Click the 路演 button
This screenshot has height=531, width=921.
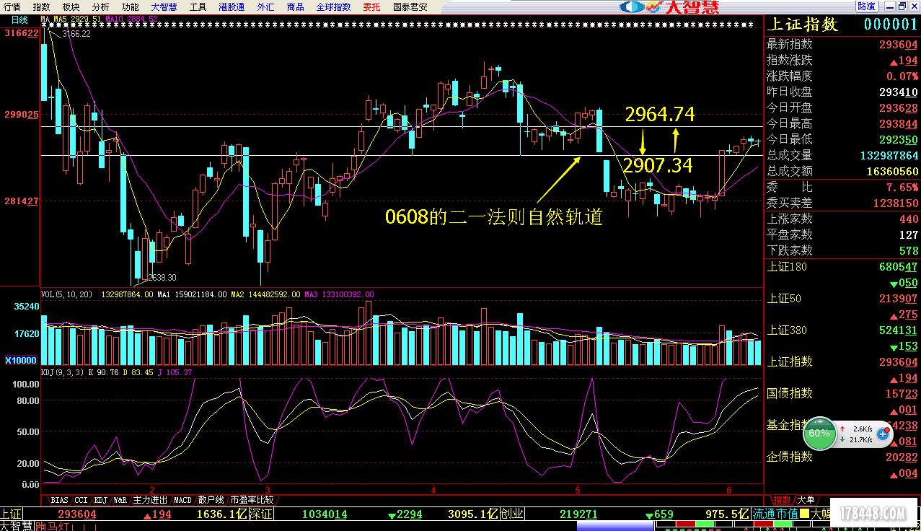(866, 6)
